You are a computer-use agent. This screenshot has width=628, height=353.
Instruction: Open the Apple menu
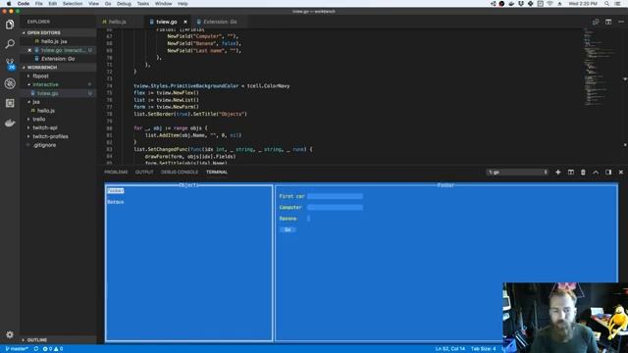pyautogui.click(x=9, y=4)
